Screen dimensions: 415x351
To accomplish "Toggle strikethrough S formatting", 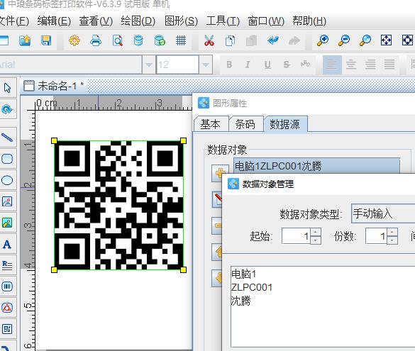I will [287, 65].
